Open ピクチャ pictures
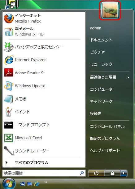The width and height of the screenshot is (135, 189). 97,52
